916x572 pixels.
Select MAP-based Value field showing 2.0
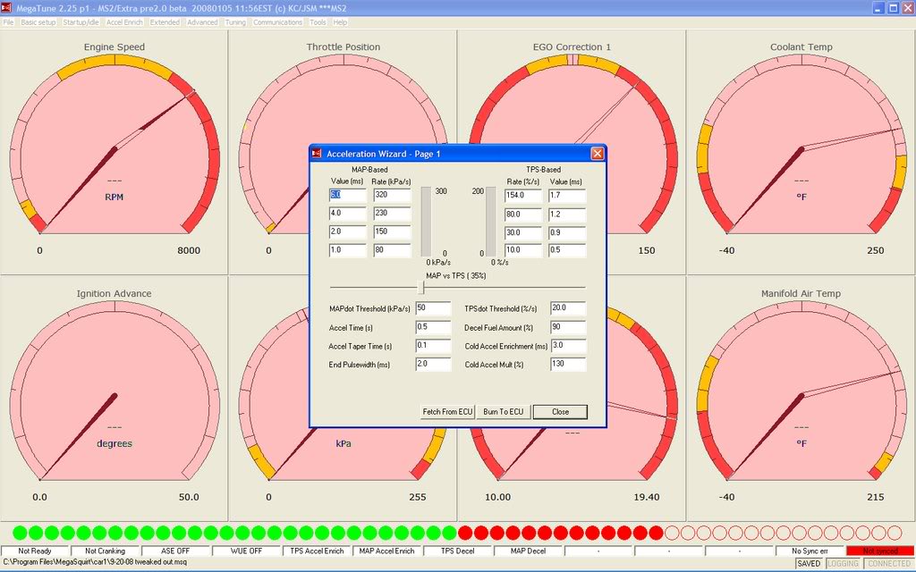click(348, 231)
